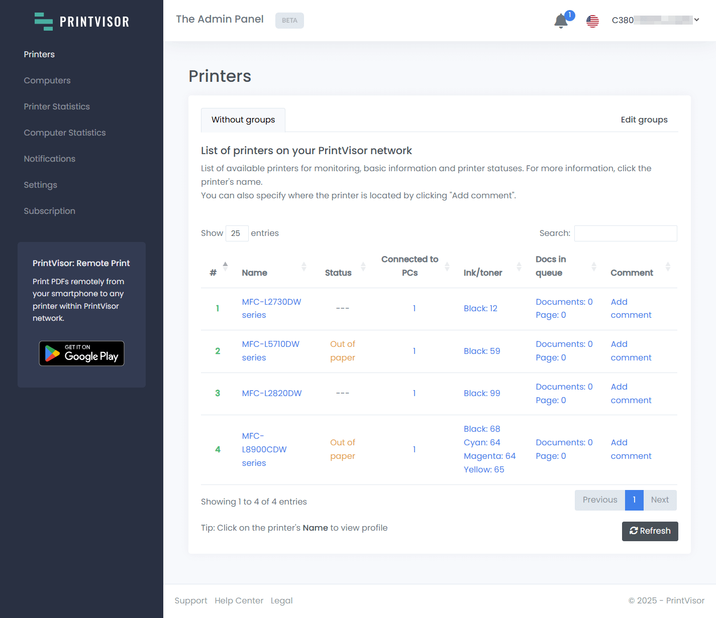Image resolution: width=716 pixels, height=618 pixels.
Task: Sort table by the # column arrows
Action: click(x=225, y=266)
